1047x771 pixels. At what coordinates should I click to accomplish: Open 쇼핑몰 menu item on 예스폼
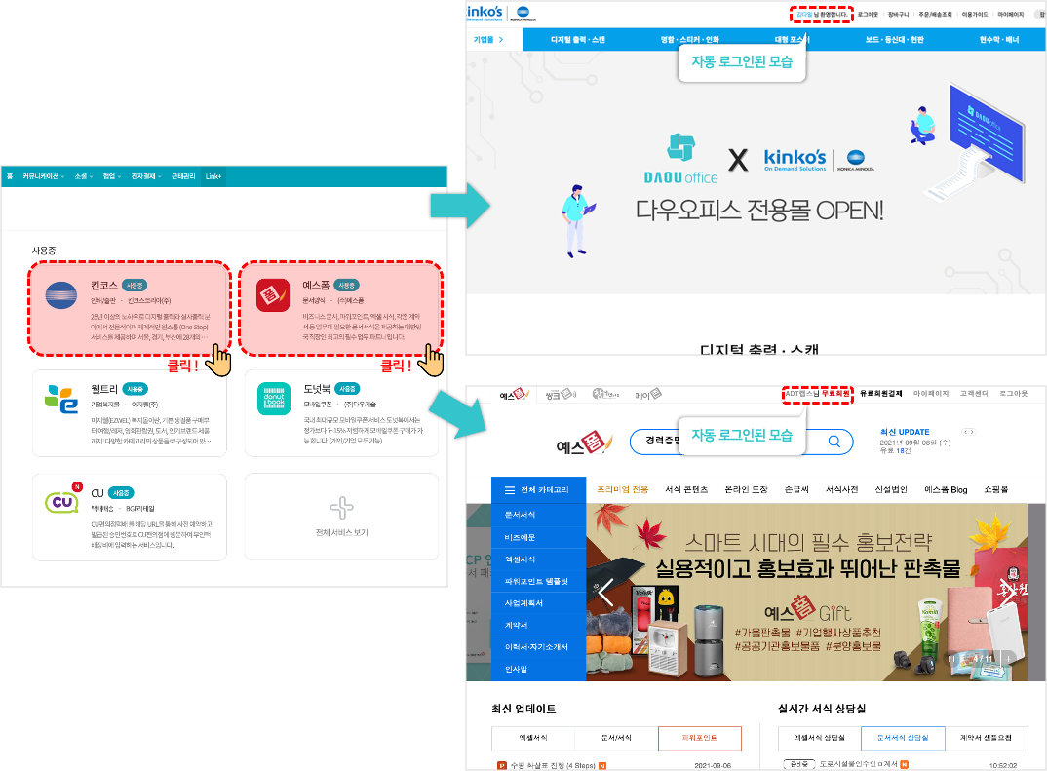pyautogui.click(x=995, y=489)
